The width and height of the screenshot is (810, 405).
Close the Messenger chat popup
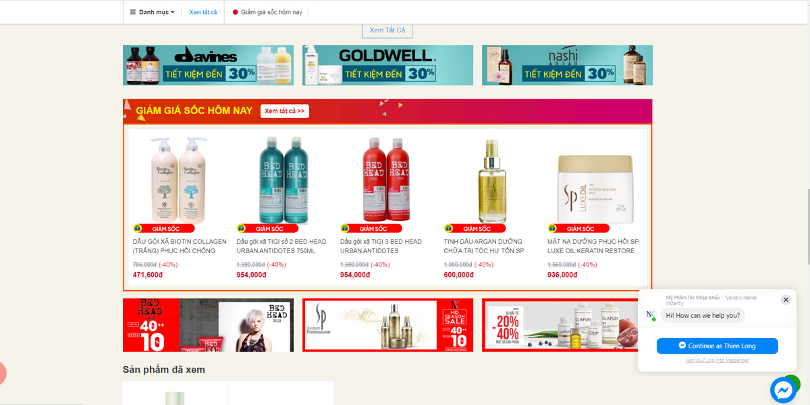click(x=786, y=300)
